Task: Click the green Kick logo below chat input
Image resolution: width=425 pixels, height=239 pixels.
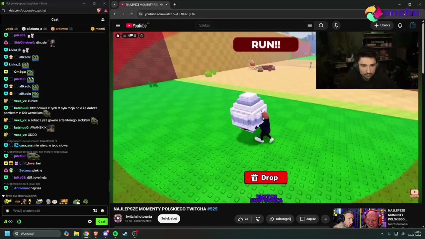Action: 19,221
